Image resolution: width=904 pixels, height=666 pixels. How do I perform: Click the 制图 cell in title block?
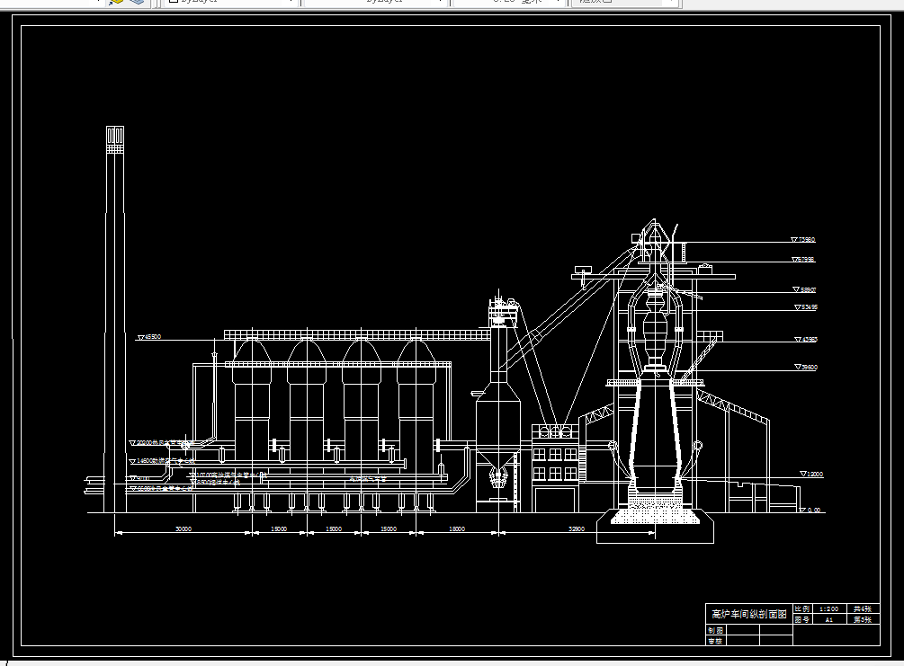pos(715,631)
